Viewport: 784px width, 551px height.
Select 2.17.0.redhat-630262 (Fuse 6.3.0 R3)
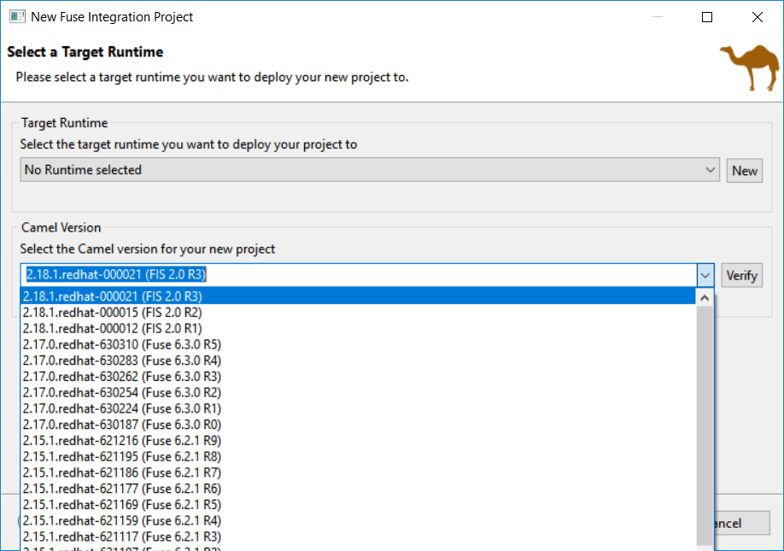121,377
